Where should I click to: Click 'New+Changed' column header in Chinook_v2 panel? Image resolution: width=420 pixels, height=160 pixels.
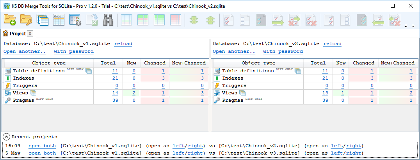click(x=397, y=63)
